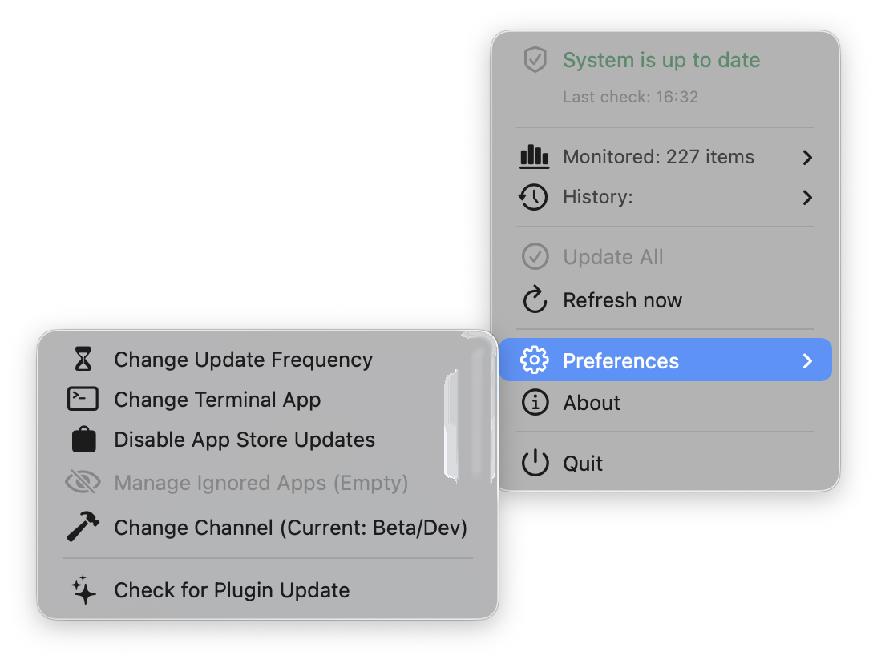Click the Quit power icon
877x663 pixels.
coord(535,464)
